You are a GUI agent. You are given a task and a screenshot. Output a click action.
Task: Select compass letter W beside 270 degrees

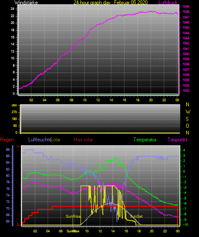188,112
